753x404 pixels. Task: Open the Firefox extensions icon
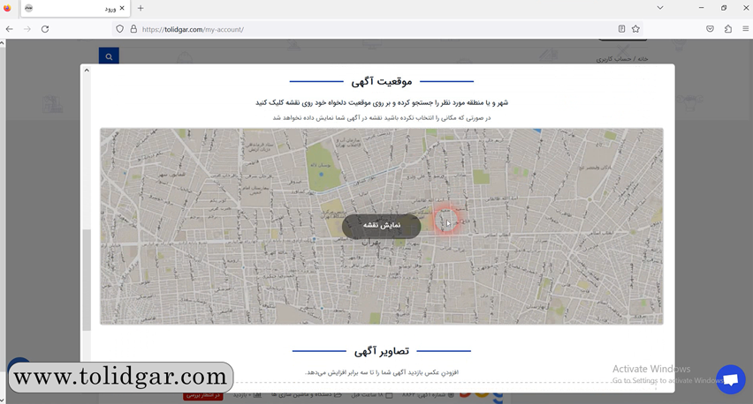pos(728,29)
